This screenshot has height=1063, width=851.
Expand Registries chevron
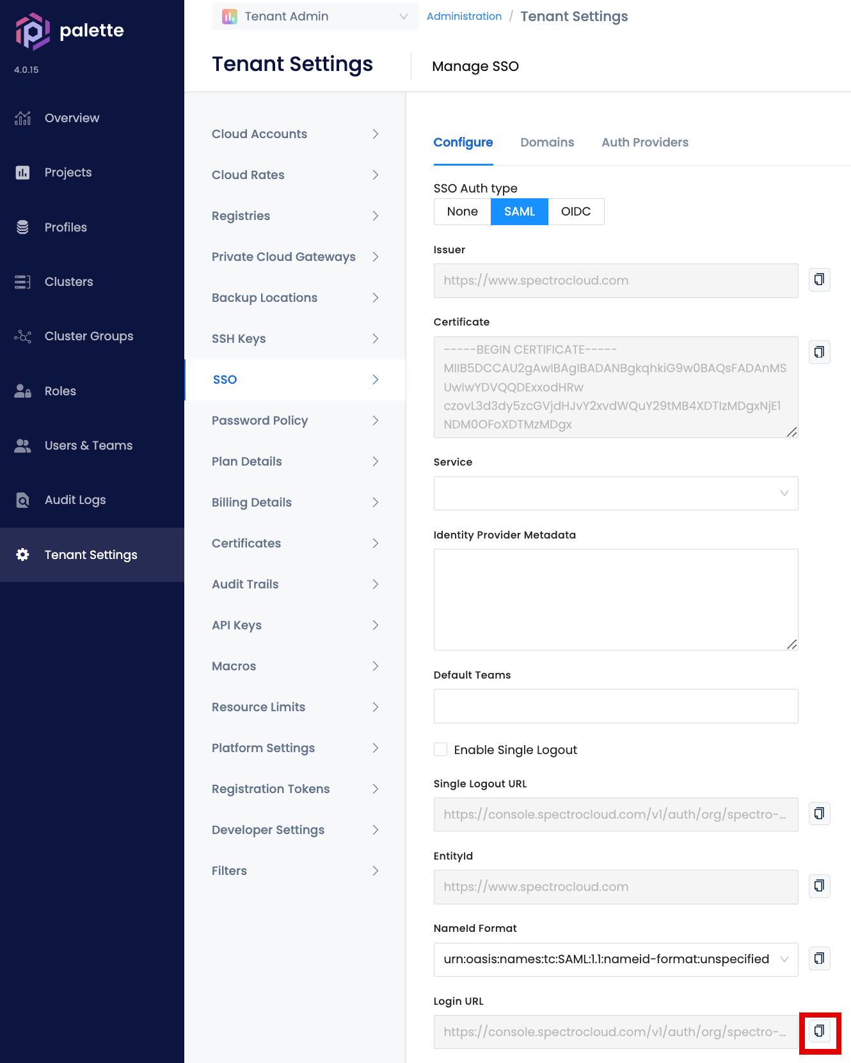coord(376,216)
